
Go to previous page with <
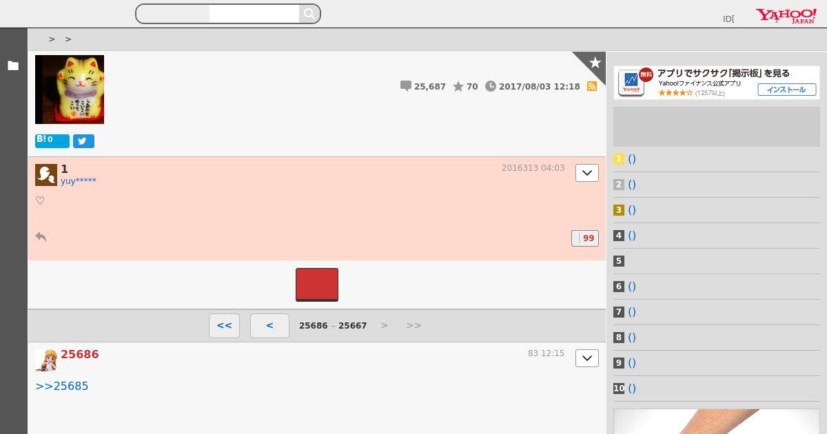coord(269,326)
